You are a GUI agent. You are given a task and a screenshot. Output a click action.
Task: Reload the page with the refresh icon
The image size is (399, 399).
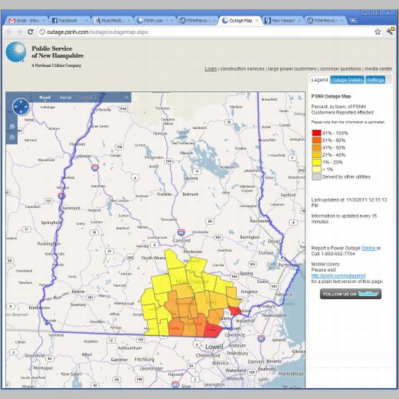tap(30, 32)
